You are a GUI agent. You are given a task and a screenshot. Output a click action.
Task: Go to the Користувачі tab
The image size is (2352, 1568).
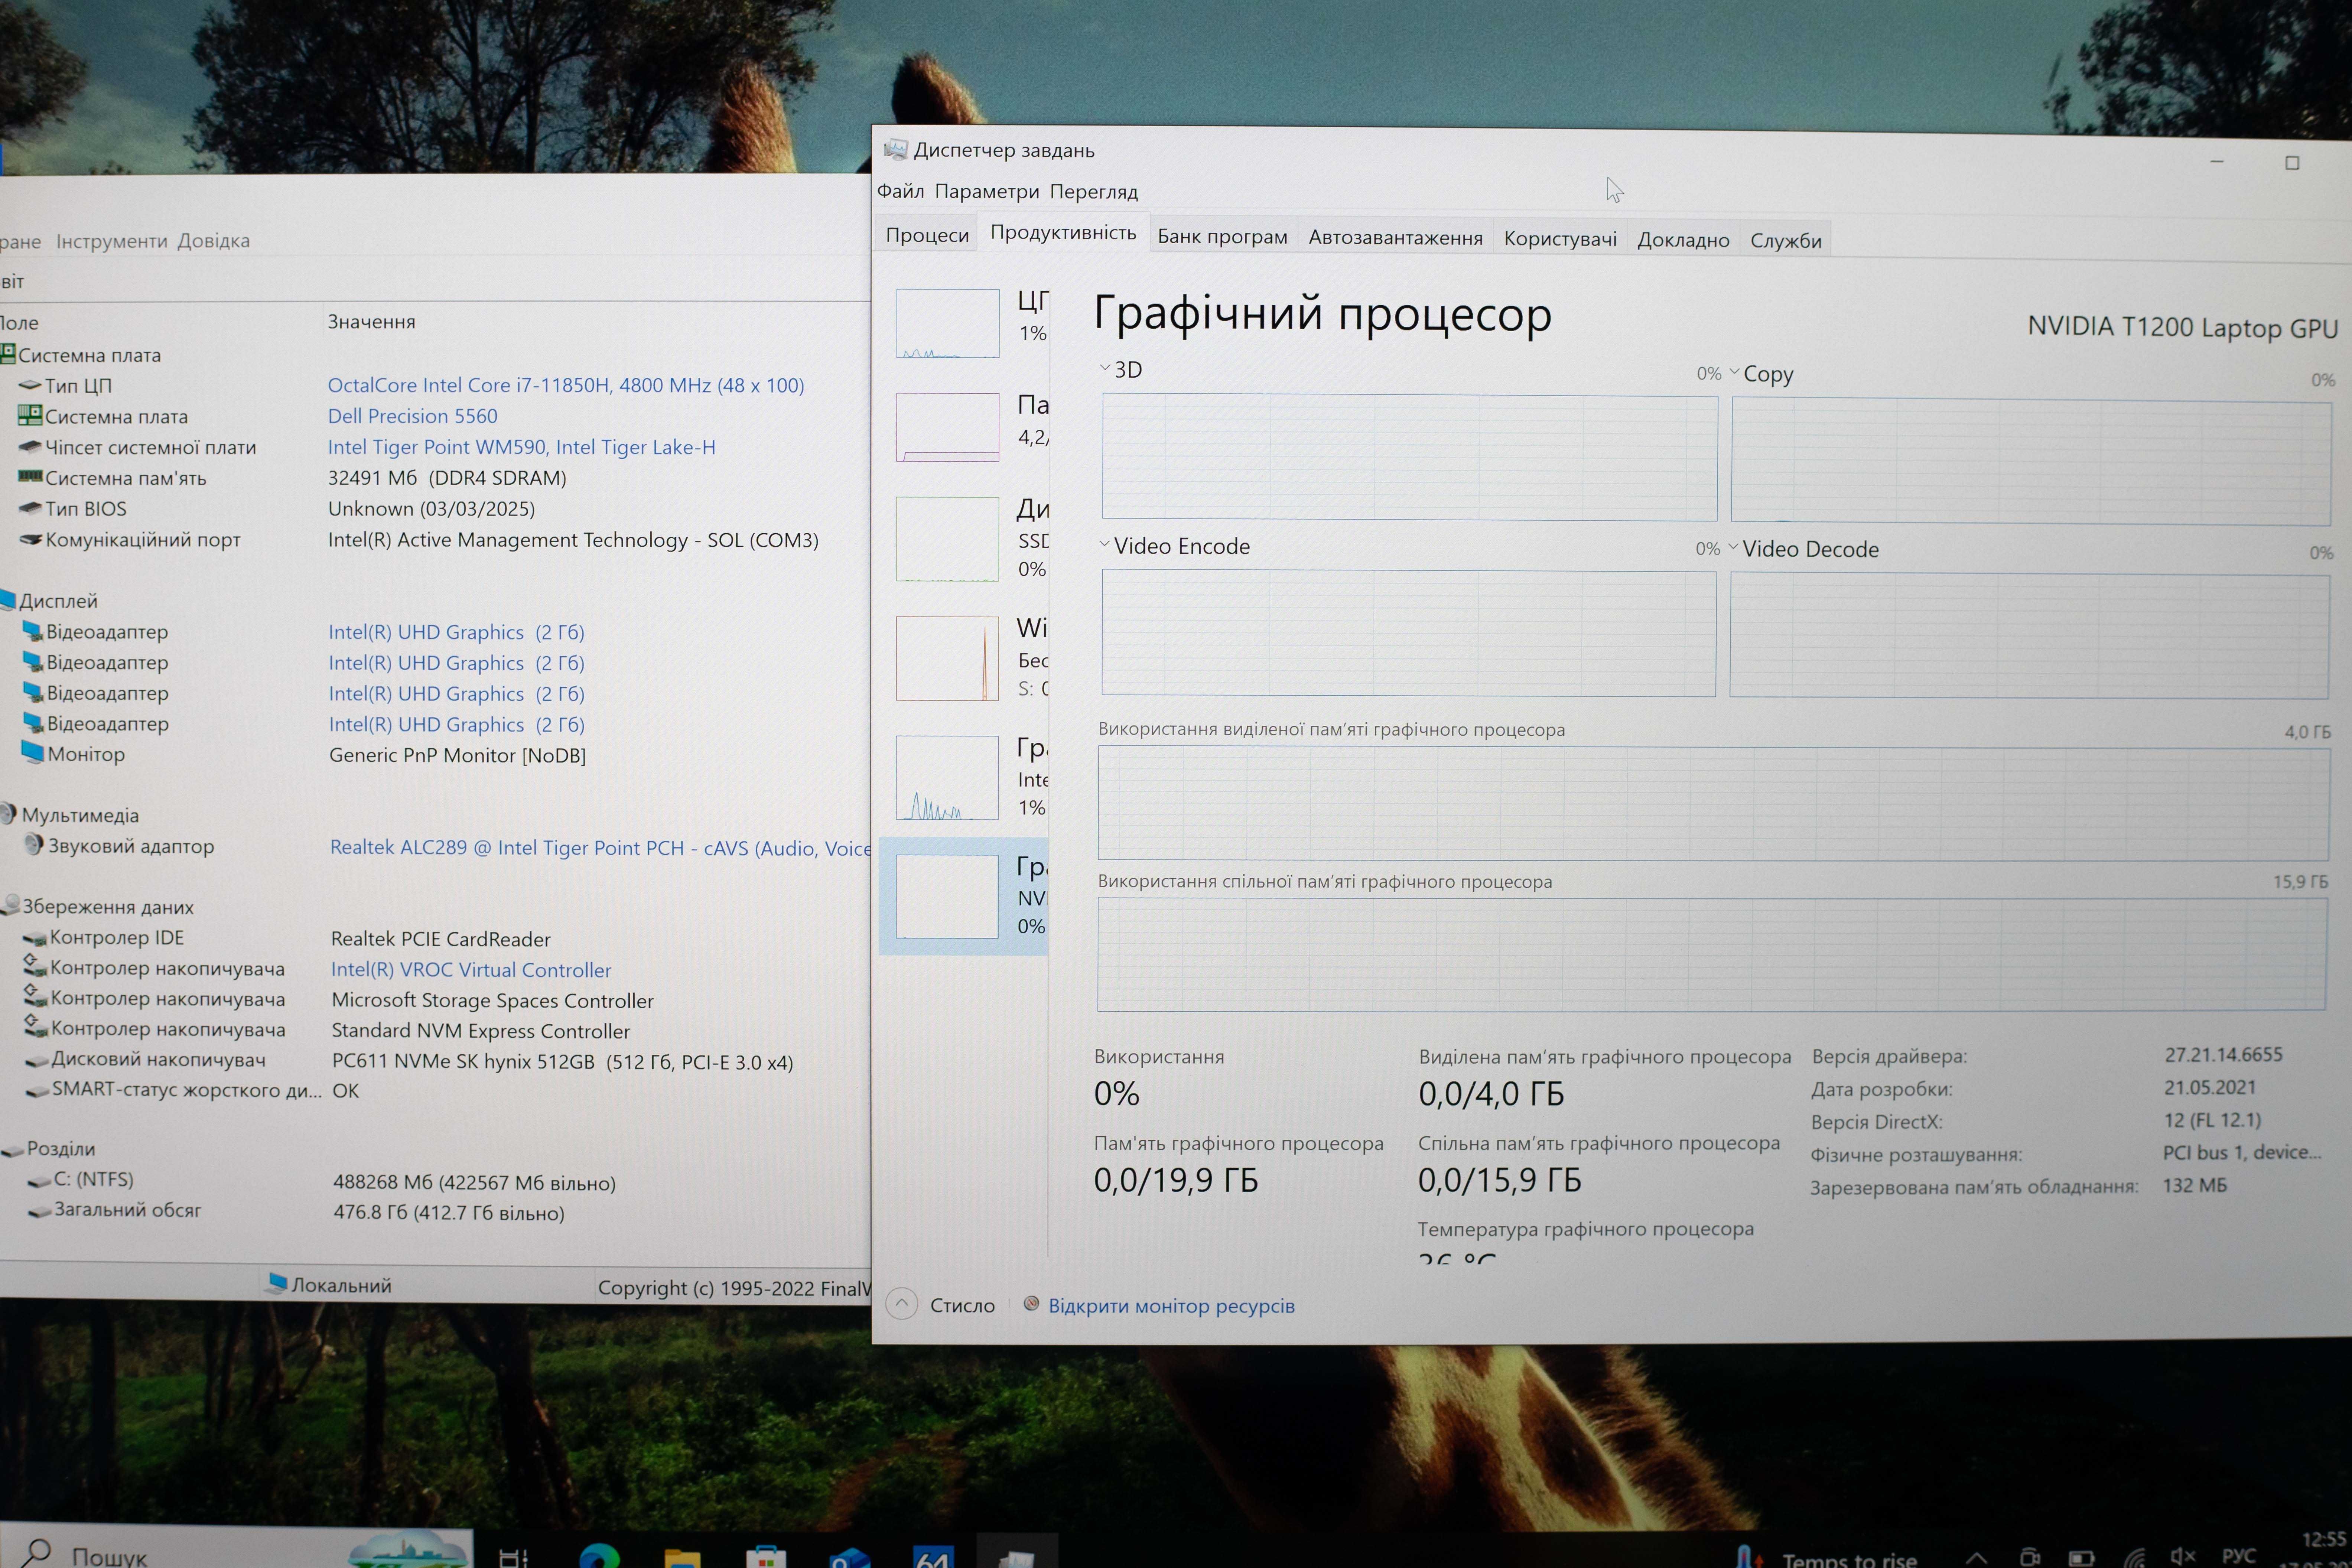(x=1560, y=239)
